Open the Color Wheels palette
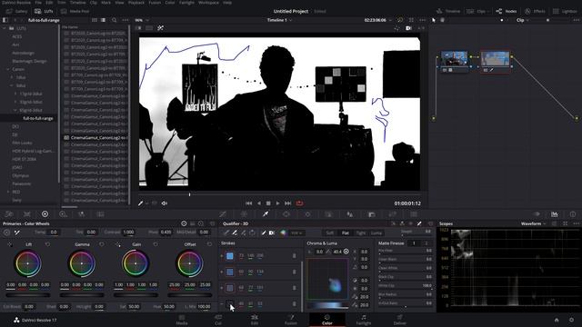The height and width of the screenshot is (327, 582). (45, 214)
